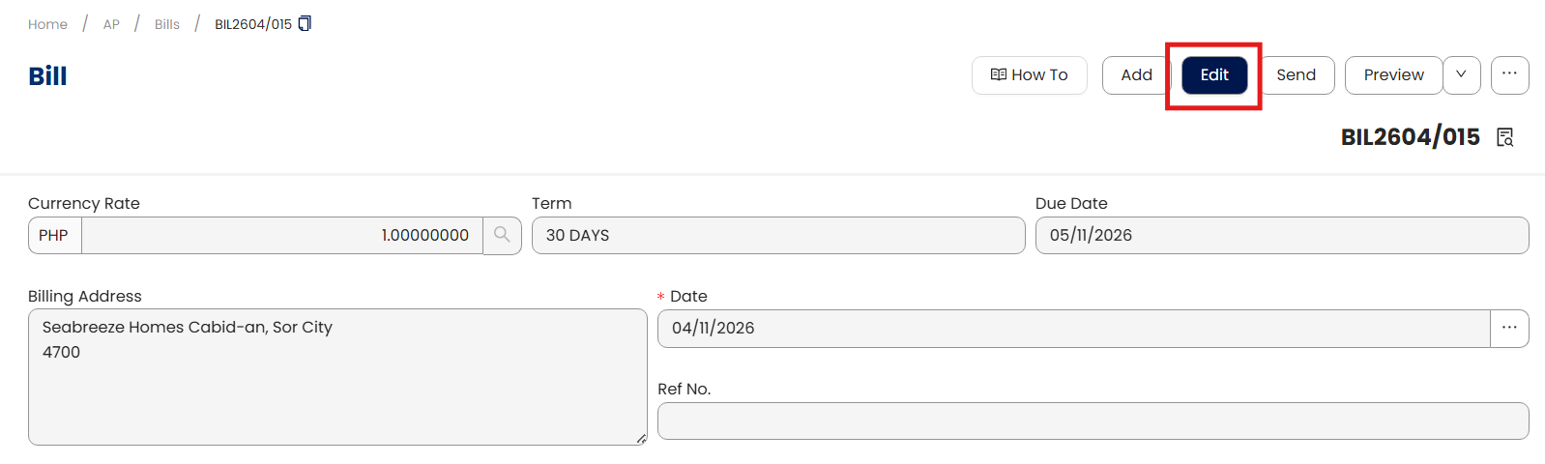1545x464 pixels.
Task: Click the Ref No. input field
Action: [1093, 420]
